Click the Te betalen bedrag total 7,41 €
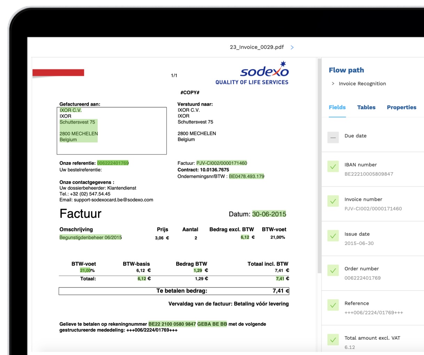 click(281, 291)
